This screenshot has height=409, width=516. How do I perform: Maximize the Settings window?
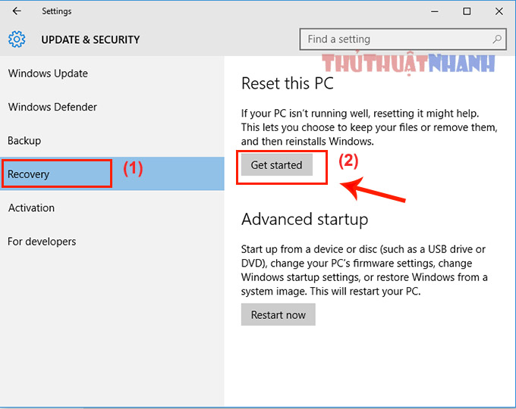tap(467, 11)
